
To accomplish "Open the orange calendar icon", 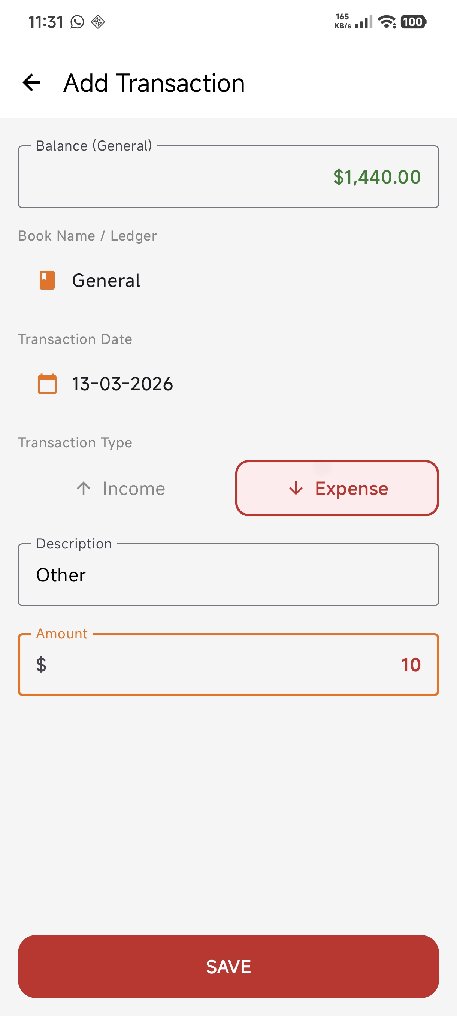I will pyautogui.click(x=47, y=384).
